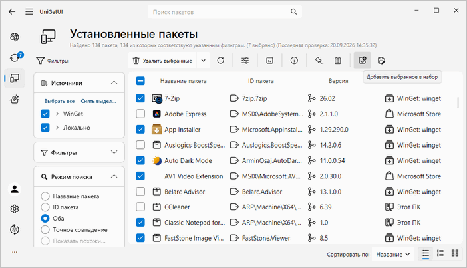Sort by the ID пакета column header
This screenshot has height=268, width=467.
click(x=261, y=81)
